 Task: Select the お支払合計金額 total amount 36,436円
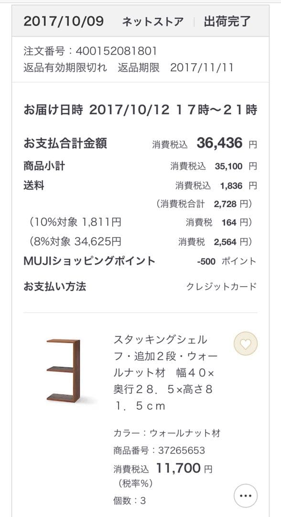pyautogui.click(x=139, y=142)
